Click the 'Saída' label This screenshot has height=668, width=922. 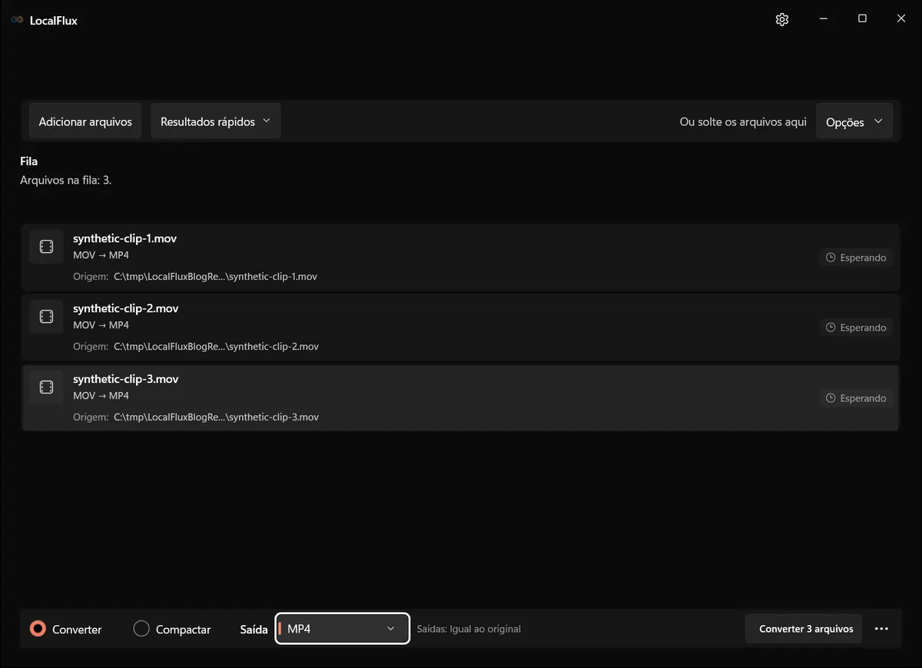[x=254, y=629]
